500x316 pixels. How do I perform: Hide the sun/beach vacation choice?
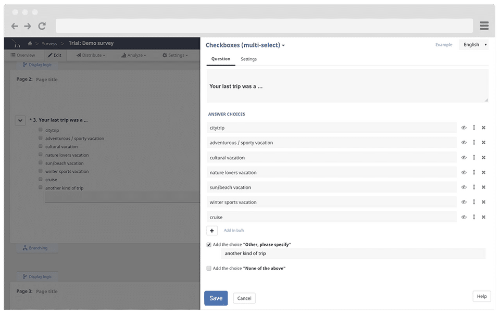(464, 187)
